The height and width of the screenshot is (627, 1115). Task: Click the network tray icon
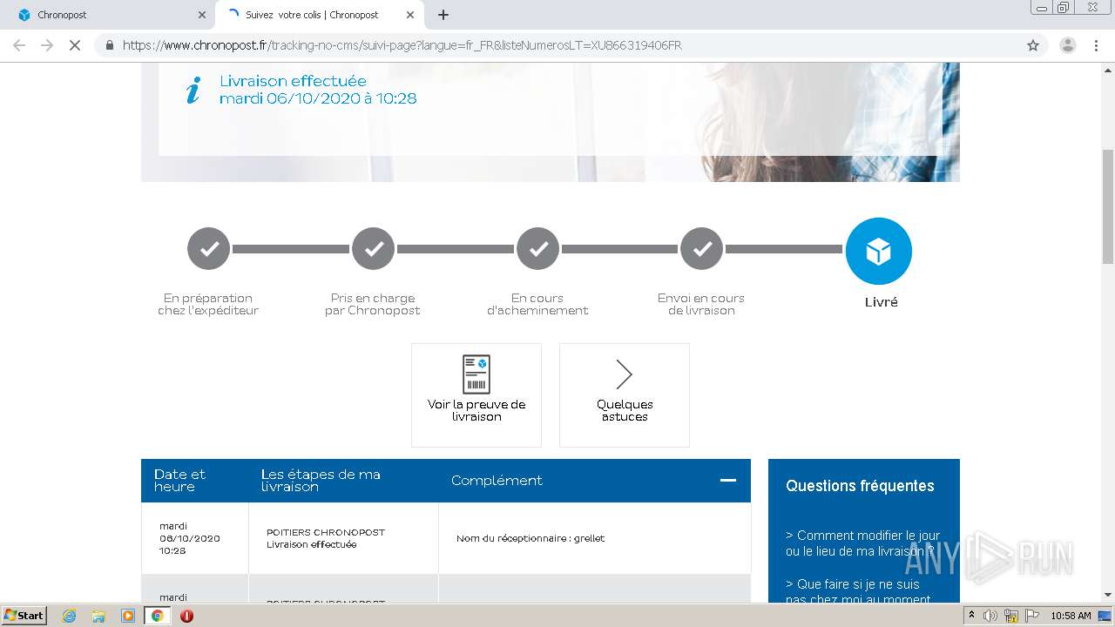1011,616
